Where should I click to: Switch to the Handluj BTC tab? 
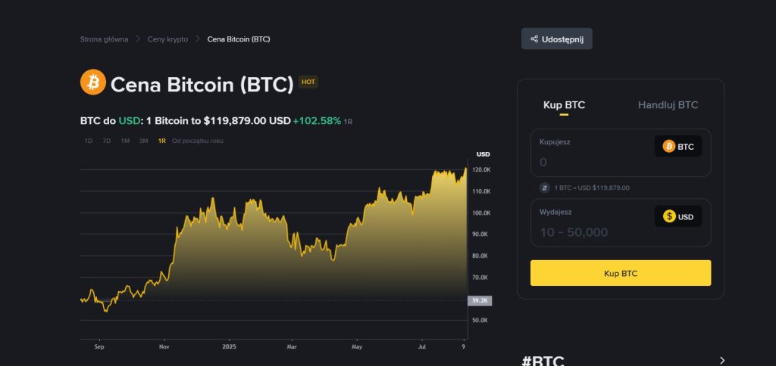[668, 104]
